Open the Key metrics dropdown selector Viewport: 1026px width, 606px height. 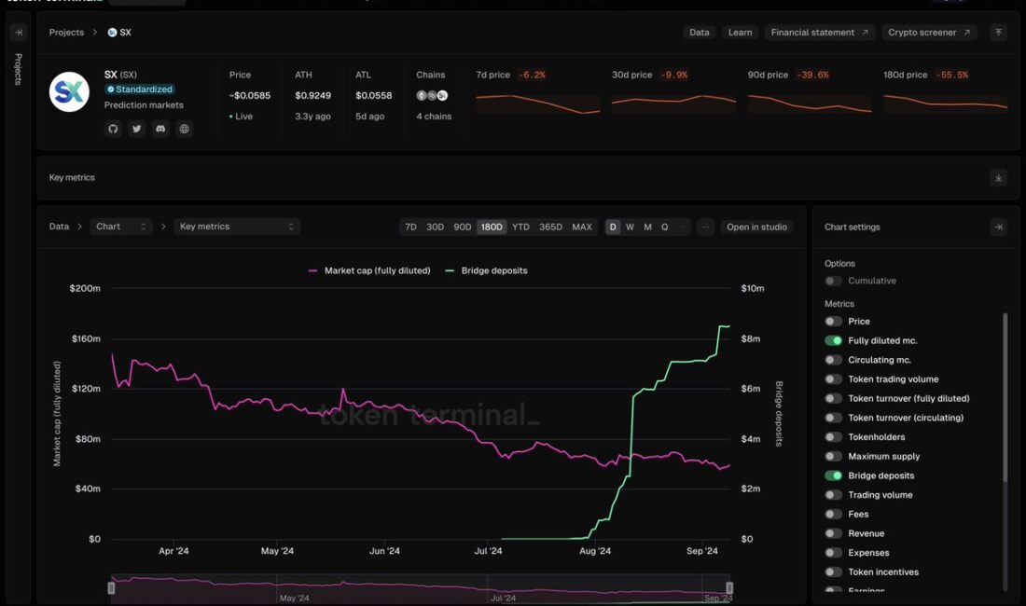pos(237,227)
